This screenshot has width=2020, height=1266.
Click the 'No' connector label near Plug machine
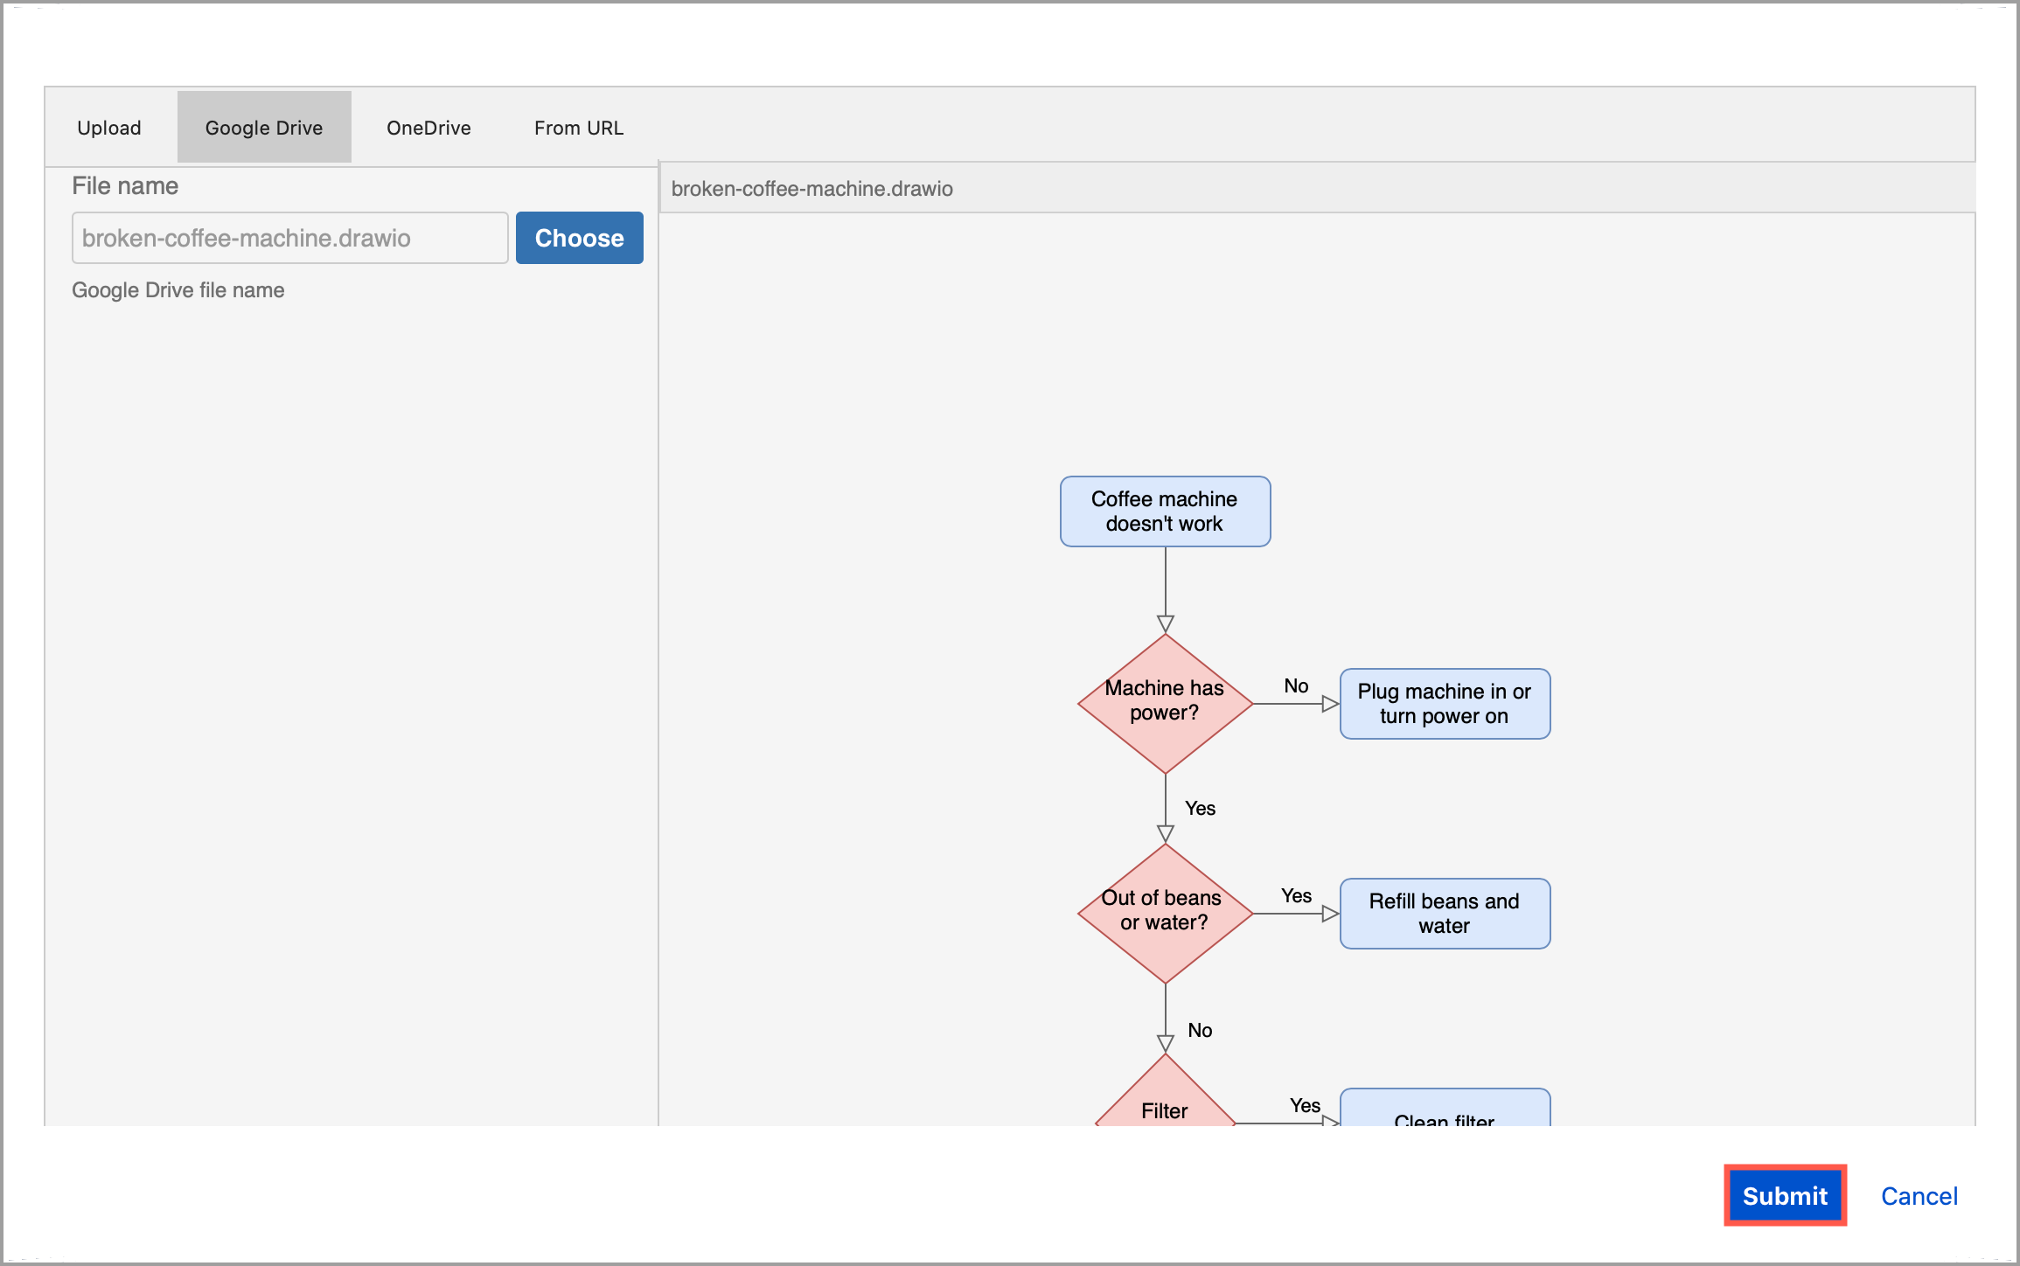(x=1294, y=686)
